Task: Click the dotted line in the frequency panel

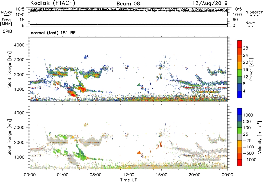Action: pos(129,23)
